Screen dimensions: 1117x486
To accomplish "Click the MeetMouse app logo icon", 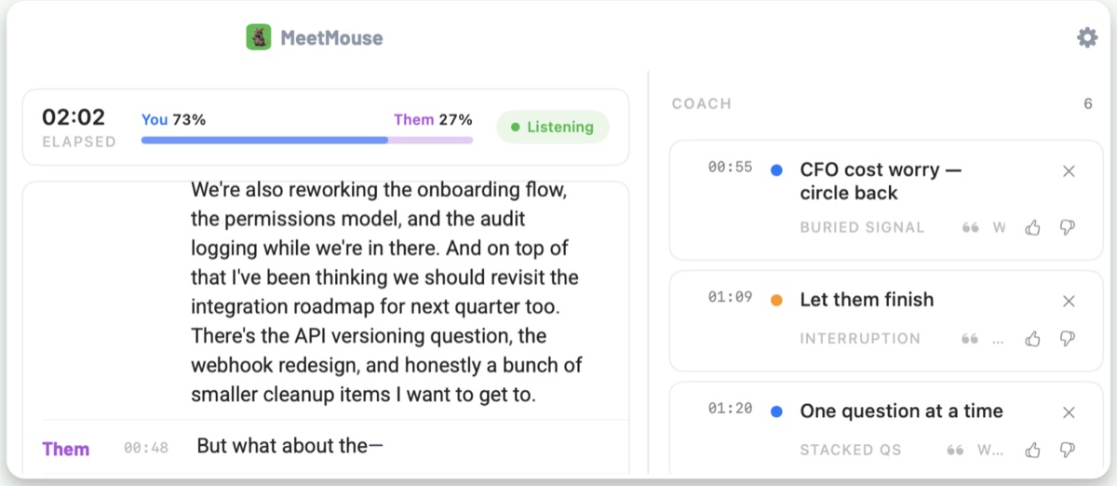I will tap(258, 38).
